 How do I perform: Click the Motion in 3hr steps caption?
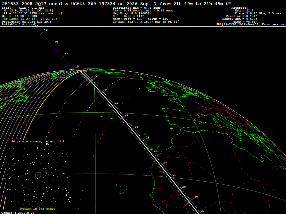coord(38,208)
